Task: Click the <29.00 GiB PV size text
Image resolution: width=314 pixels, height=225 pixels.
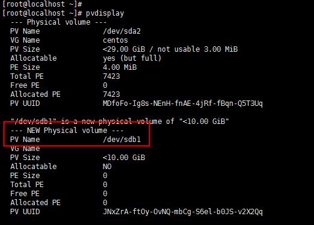Action: [124, 49]
